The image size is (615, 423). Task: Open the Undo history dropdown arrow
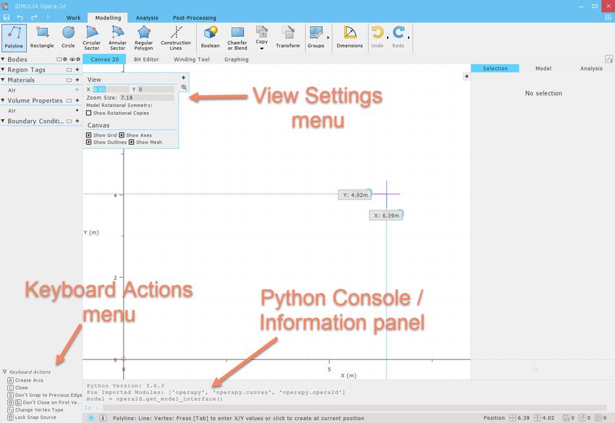(x=388, y=38)
